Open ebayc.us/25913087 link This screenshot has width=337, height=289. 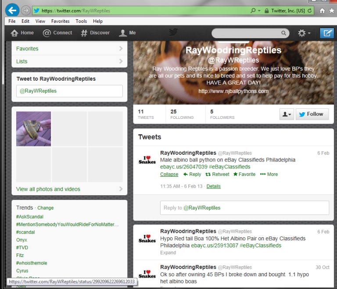[215, 246]
